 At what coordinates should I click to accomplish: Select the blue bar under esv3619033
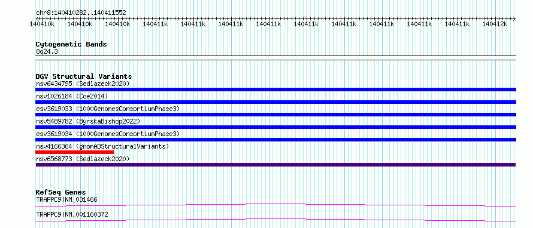point(275,115)
